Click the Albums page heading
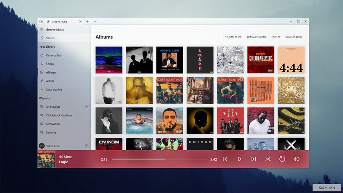This screenshot has width=343, height=193. click(x=104, y=37)
